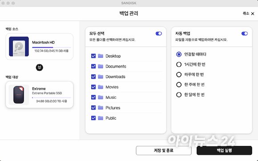Click the 132.74 GB/245.11 GB usage text
Viewport: 258px width, 161px height.
click(52, 51)
